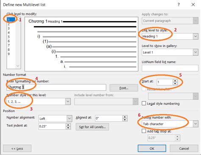The width and height of the screenshot is (201, 155).
Task: Check Add tab stop at option
Action: point(144,131)
